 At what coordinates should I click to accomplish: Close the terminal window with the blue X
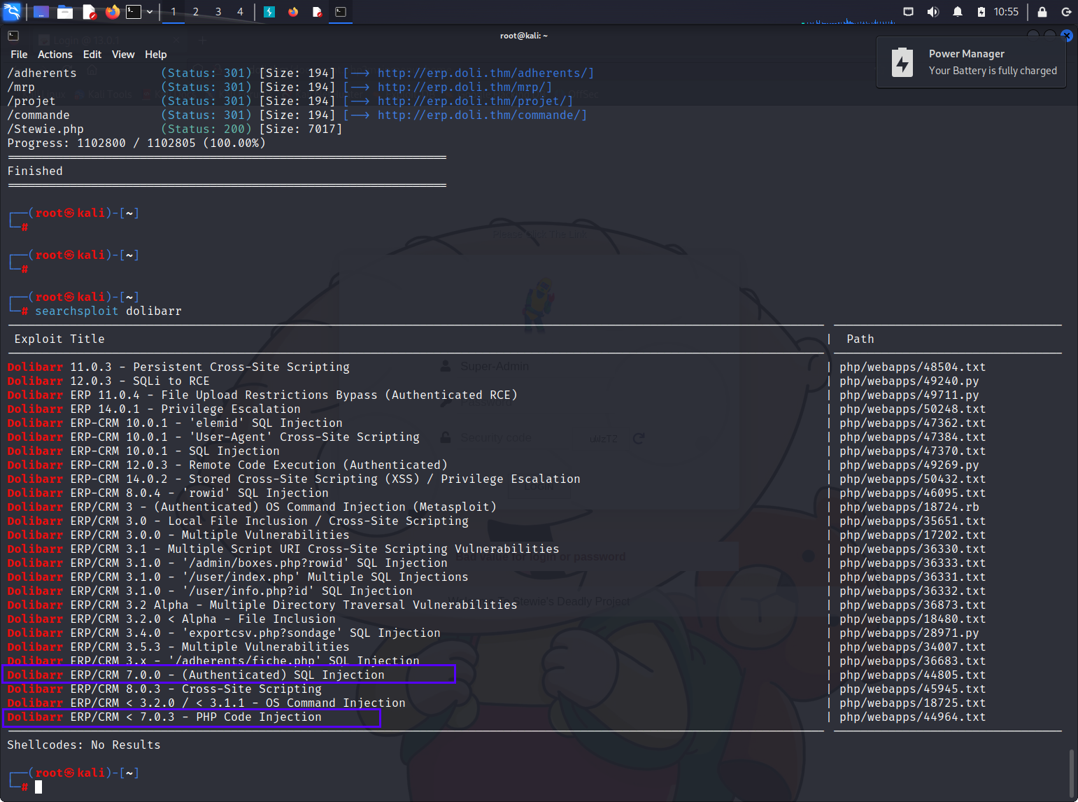tap(1067, 36)
